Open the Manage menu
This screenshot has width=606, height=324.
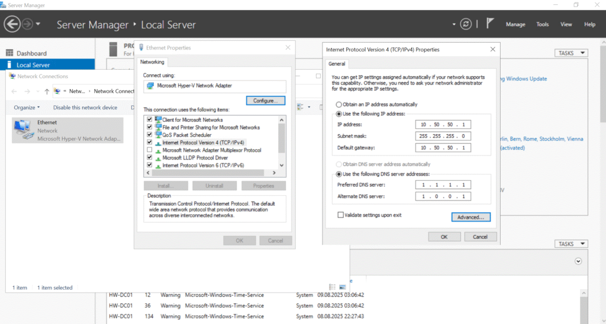(515, 24)
